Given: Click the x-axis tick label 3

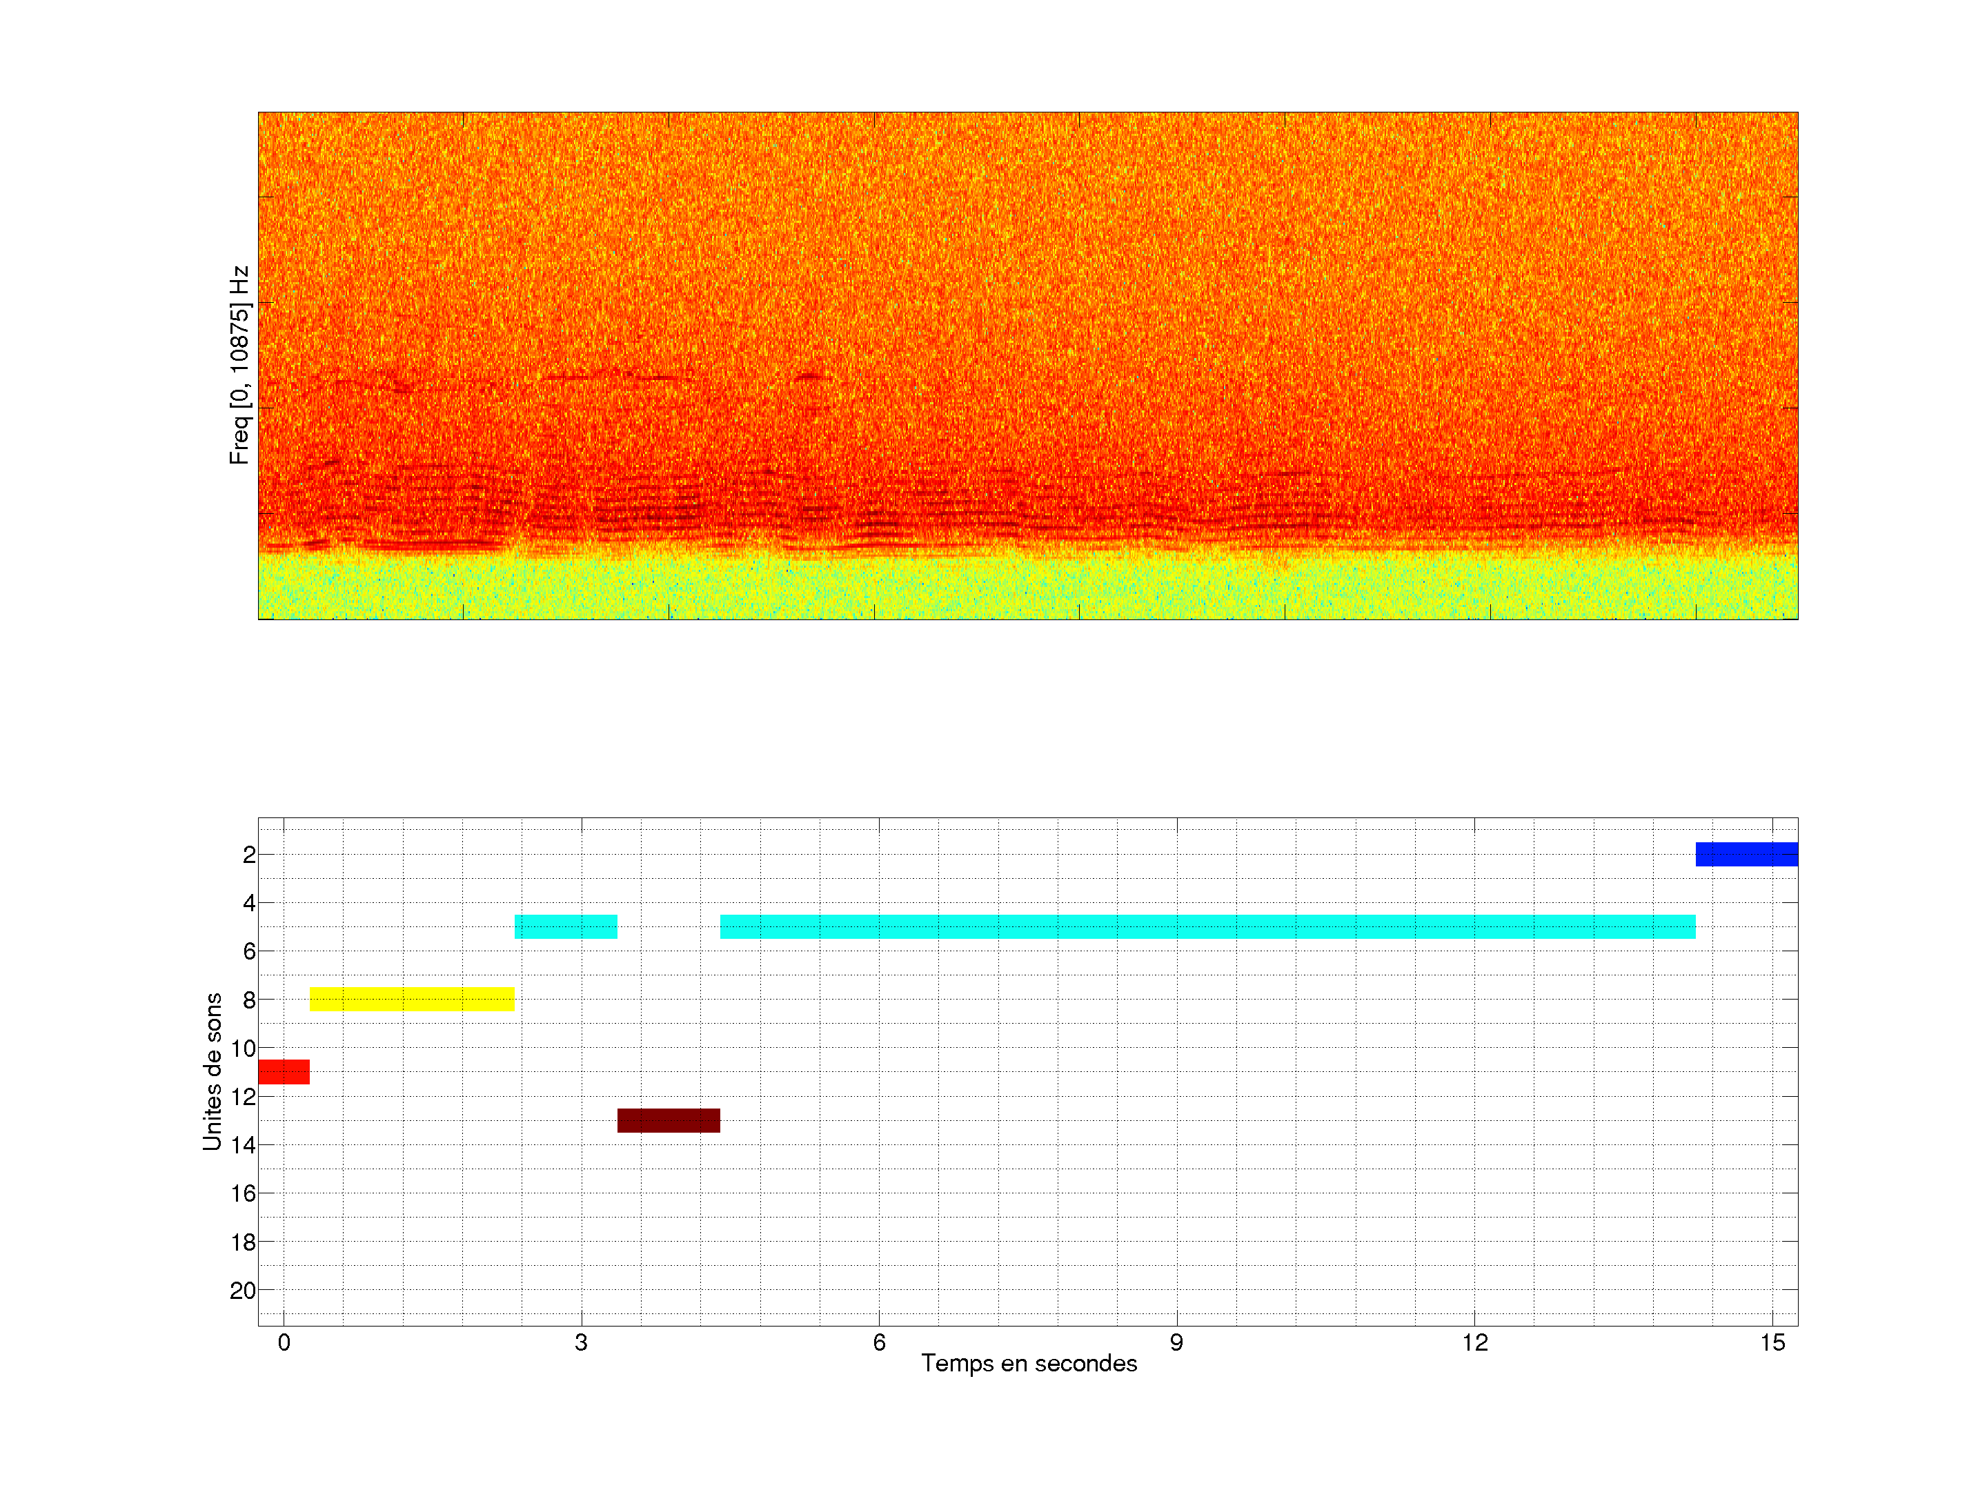Looking at the screenshot, I should (x=581, y=1342).
